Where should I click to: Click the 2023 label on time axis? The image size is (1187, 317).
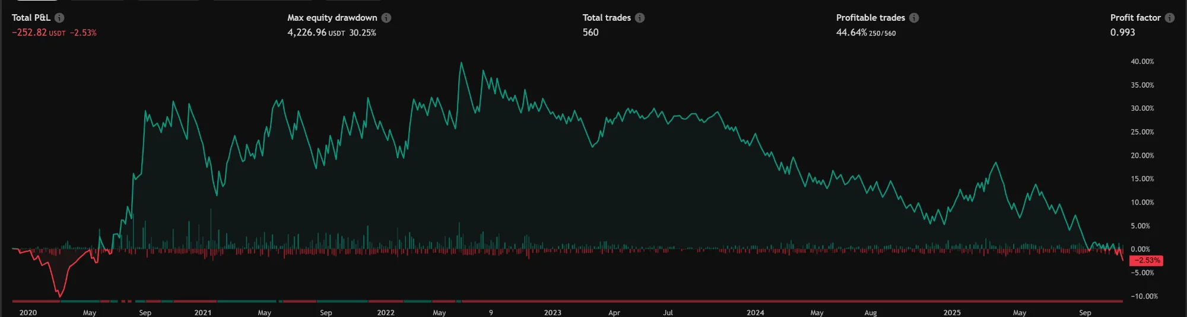click(552, 312)
